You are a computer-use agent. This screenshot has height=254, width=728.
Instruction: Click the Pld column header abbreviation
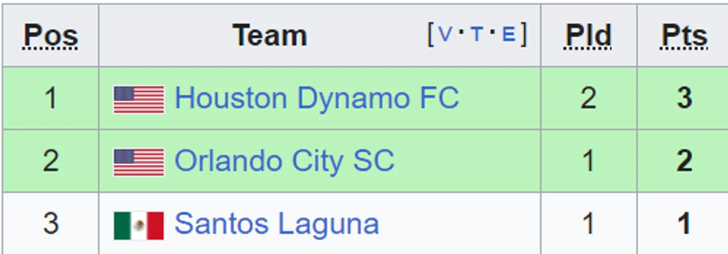click(588, 36)
